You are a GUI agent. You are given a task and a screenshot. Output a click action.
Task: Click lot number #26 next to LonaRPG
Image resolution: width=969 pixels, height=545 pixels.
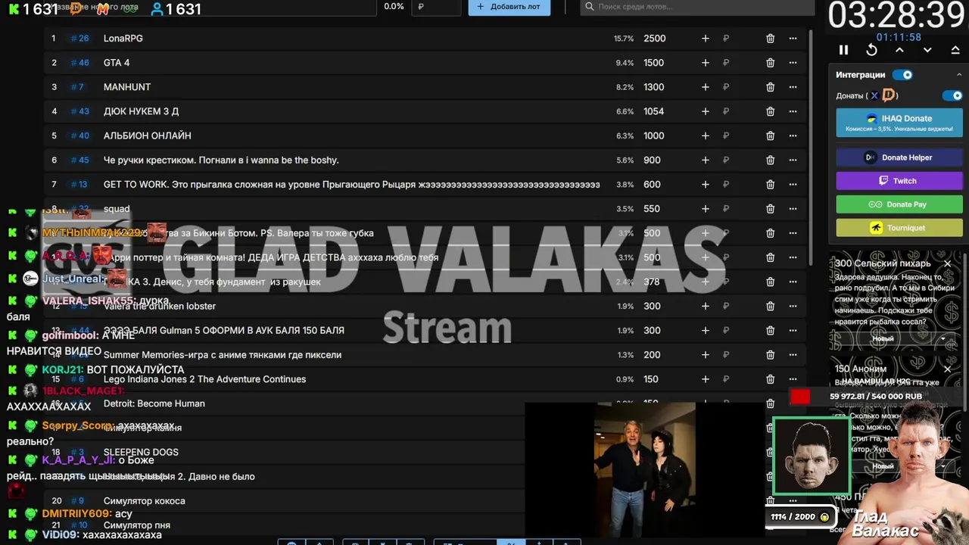coord(79,39)
